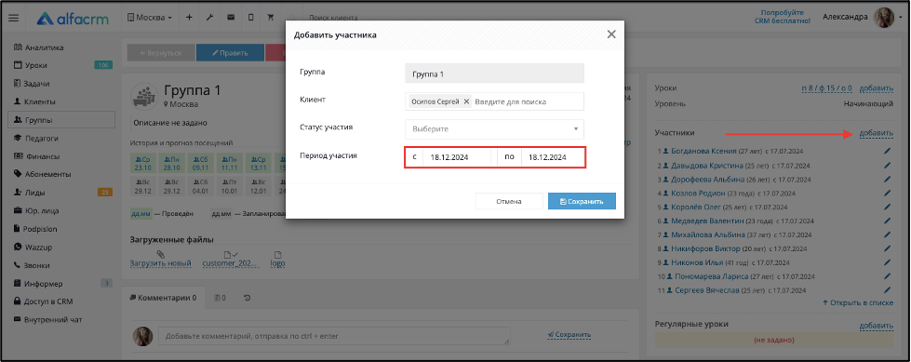Expand the Статус участия dropdown

(x=494, y=129)
